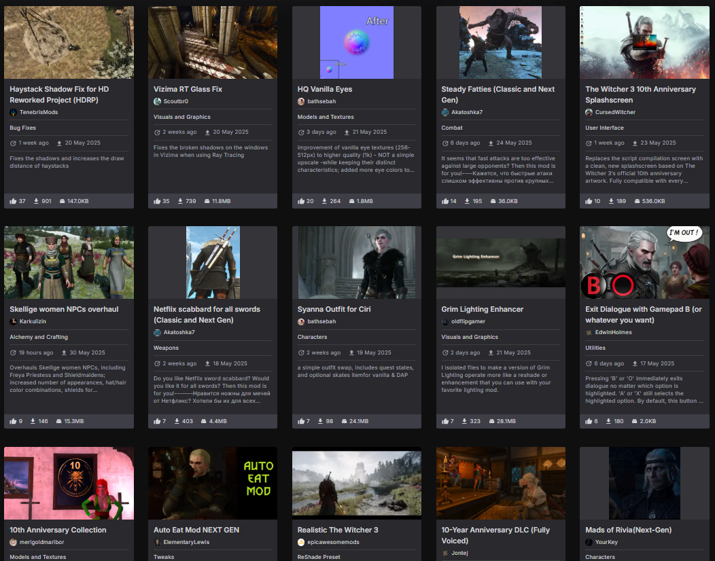This screenshot has height=561, width=715.
Task: Select Visuals and Graphics on Vizima card
Action: click(x=182, y=117)
